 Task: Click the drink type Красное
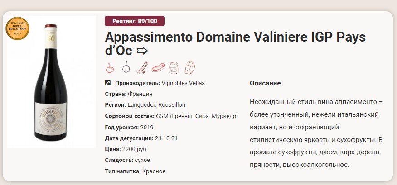pyautogui.click(x=154, y=171)
